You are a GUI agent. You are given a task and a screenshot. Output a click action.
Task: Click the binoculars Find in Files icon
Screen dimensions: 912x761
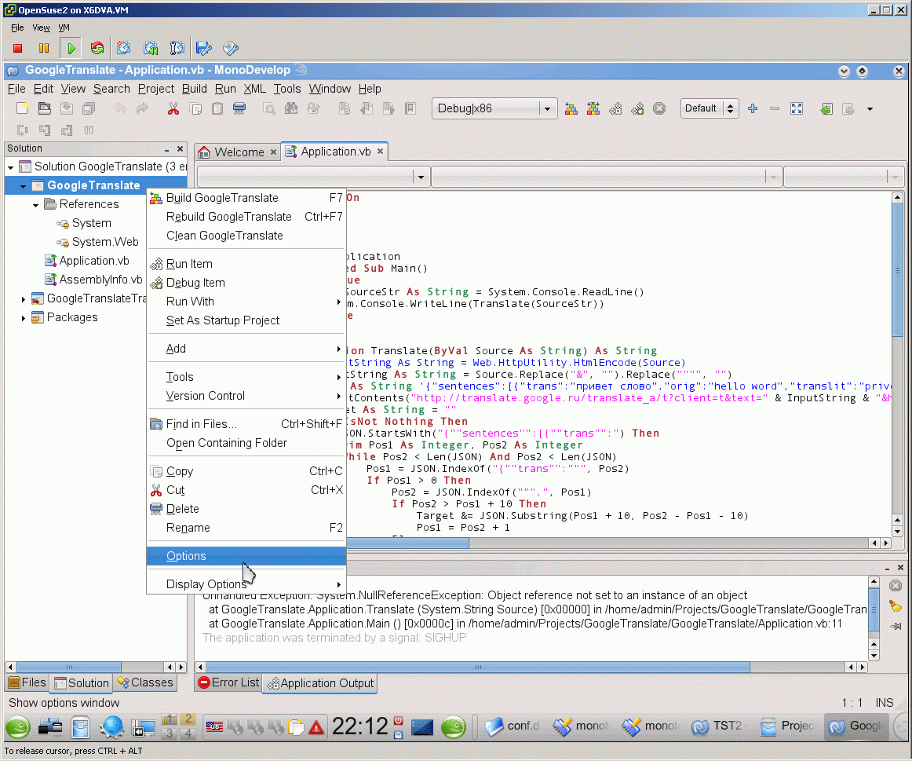point(291,108)
